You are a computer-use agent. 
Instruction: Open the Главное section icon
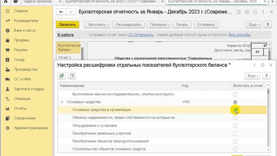click(7, 11)
